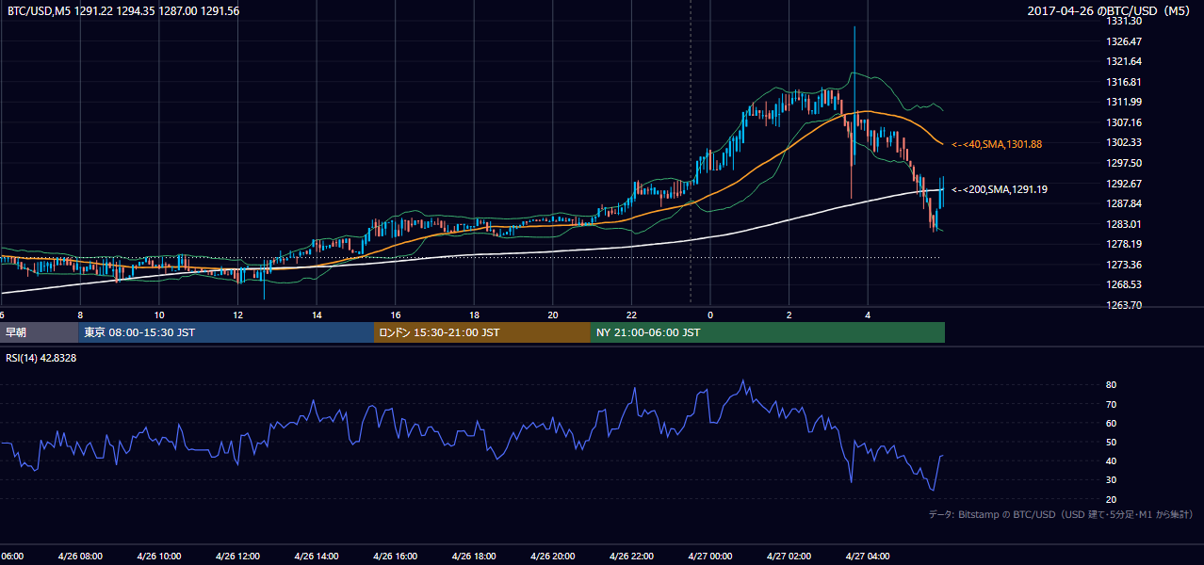Click hour tick 0 under price chart

tap(710, 315)
